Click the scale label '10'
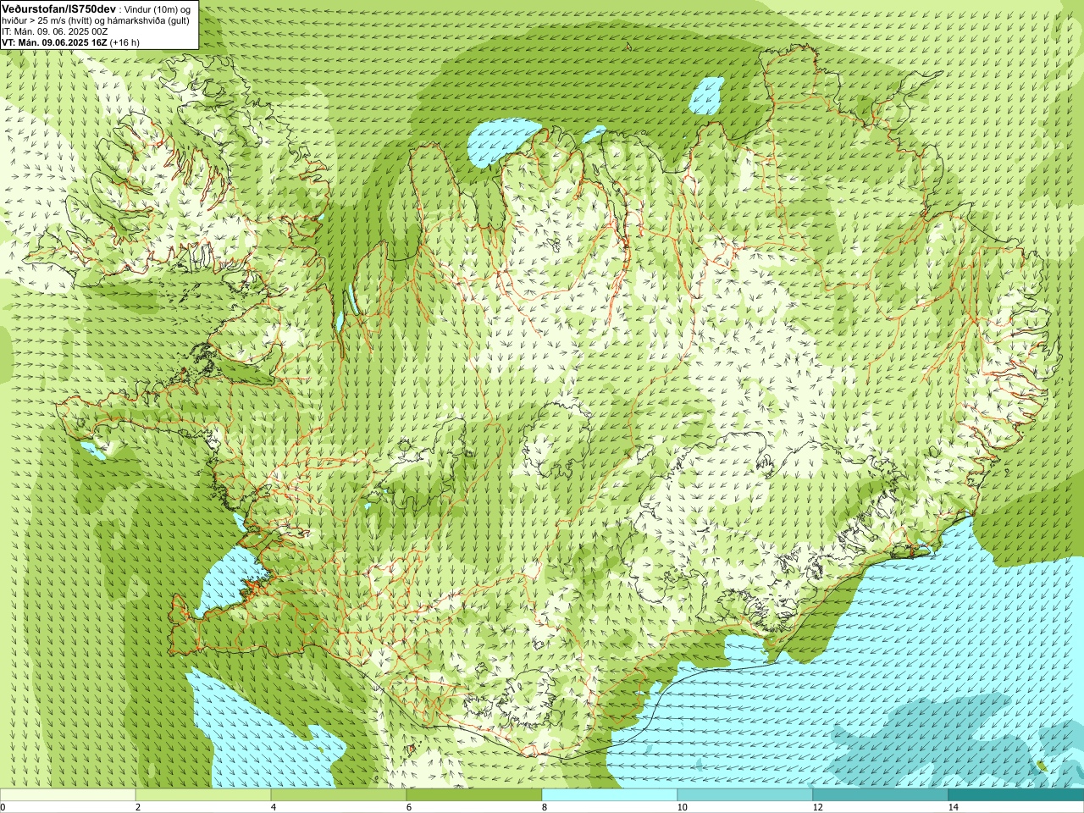Screen dimensions: 1084x813 [x=682, y=808]
